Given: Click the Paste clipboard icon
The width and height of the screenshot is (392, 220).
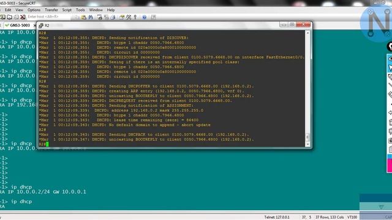Looking at the screenshot, I should pyautogui.click(x=83, y=17).
